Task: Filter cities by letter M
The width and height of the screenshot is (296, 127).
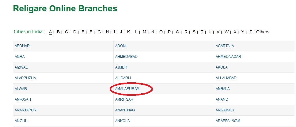Action: (144, 32)
